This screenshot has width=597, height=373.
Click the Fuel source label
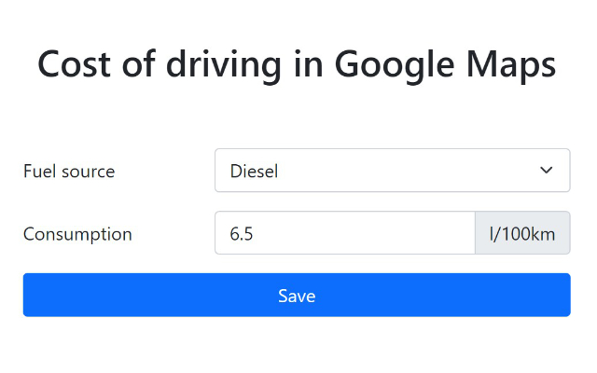coord(69,172)
